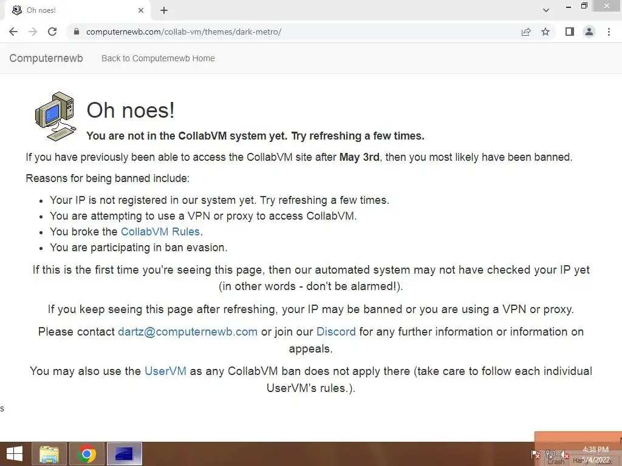Open the Windows Start button
The height and width of the screenshot is (466, 622).
[x=15, y=454]
